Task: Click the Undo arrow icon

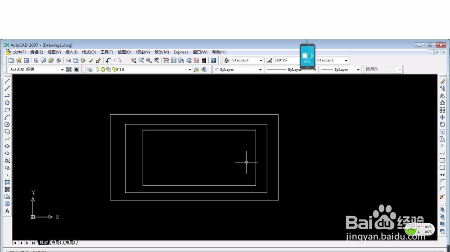Action: click(x=108, y=61)
